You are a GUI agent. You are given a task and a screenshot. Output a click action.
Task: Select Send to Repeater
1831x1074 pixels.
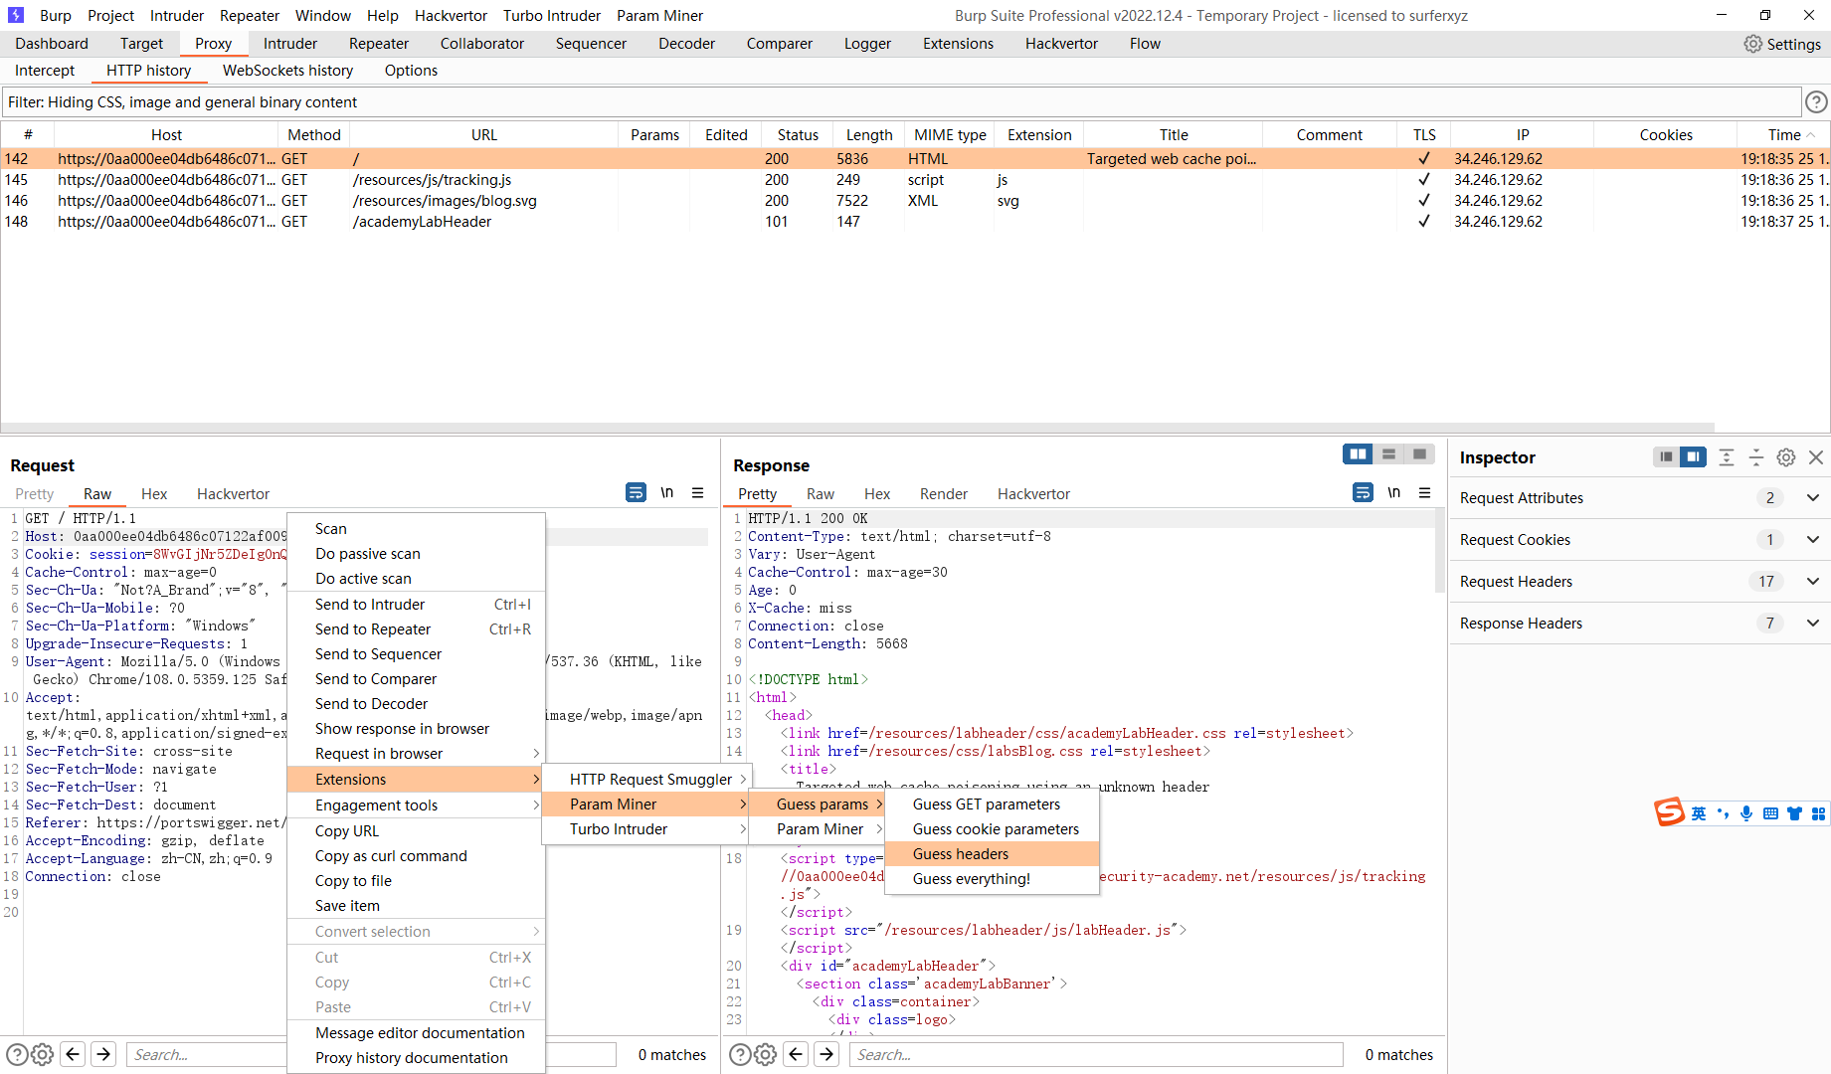(x=416, y=629)
